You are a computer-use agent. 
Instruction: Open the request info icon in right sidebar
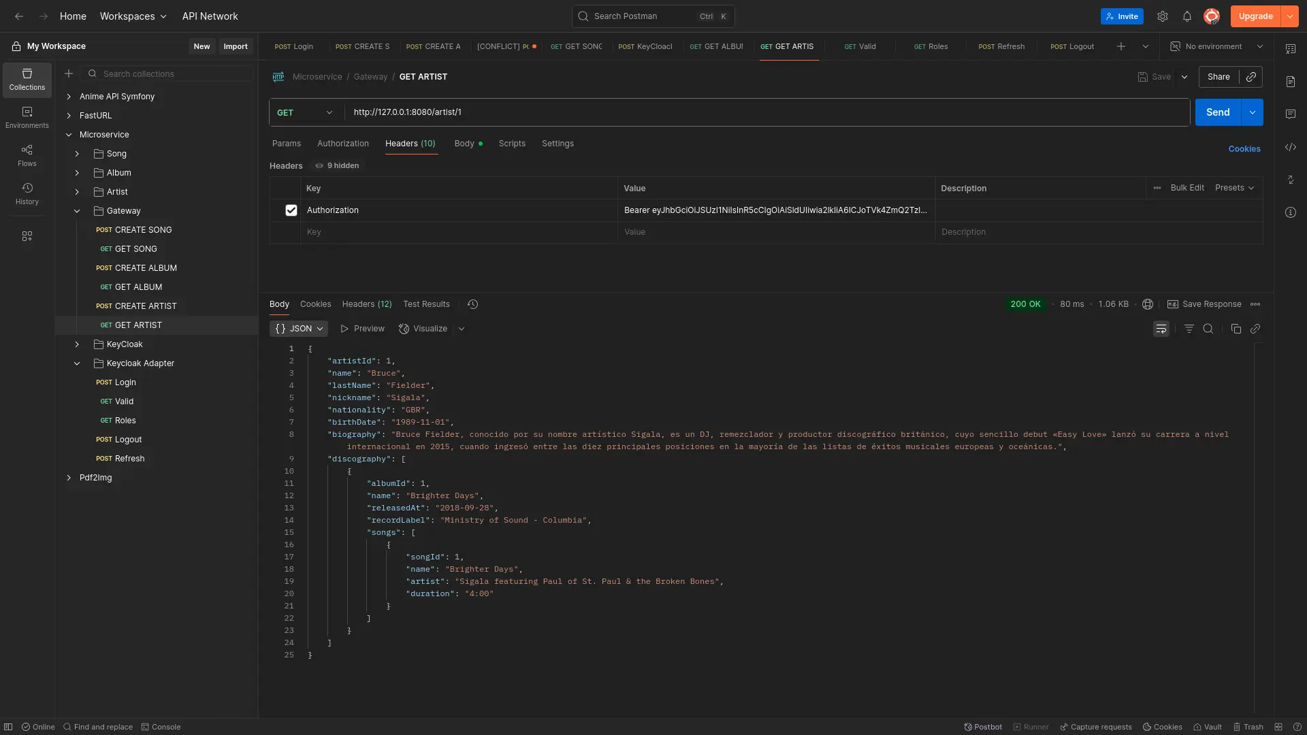(1291, 212)
